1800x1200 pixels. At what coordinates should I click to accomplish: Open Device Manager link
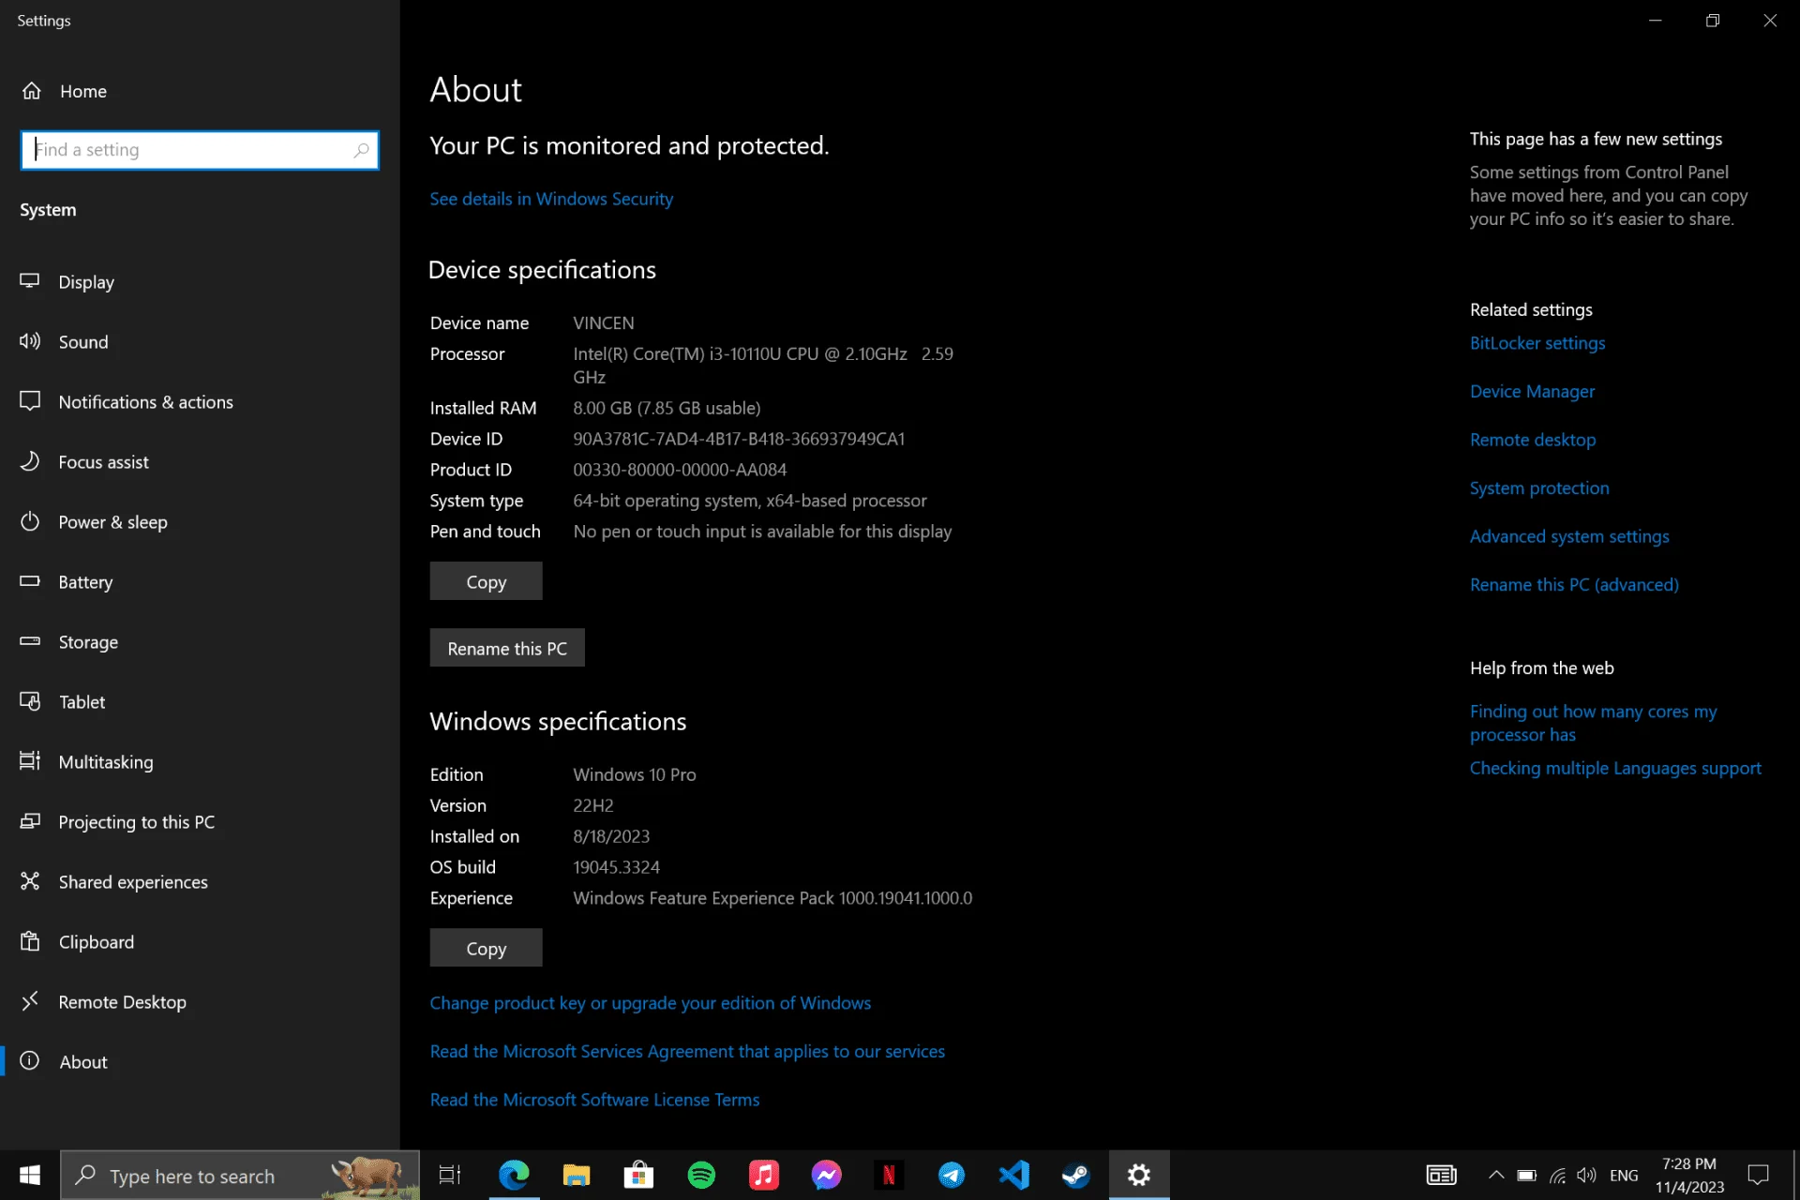[1532, 391]
